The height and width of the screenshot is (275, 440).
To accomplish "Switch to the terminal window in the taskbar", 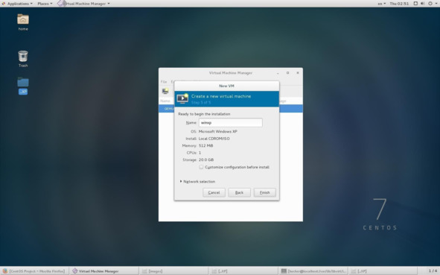I will click(x=313, y=271).
